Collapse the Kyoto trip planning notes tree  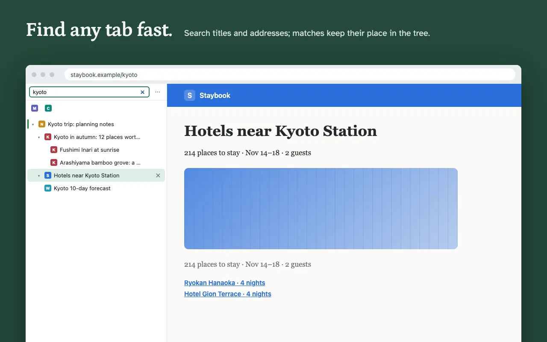coord(33,124)
